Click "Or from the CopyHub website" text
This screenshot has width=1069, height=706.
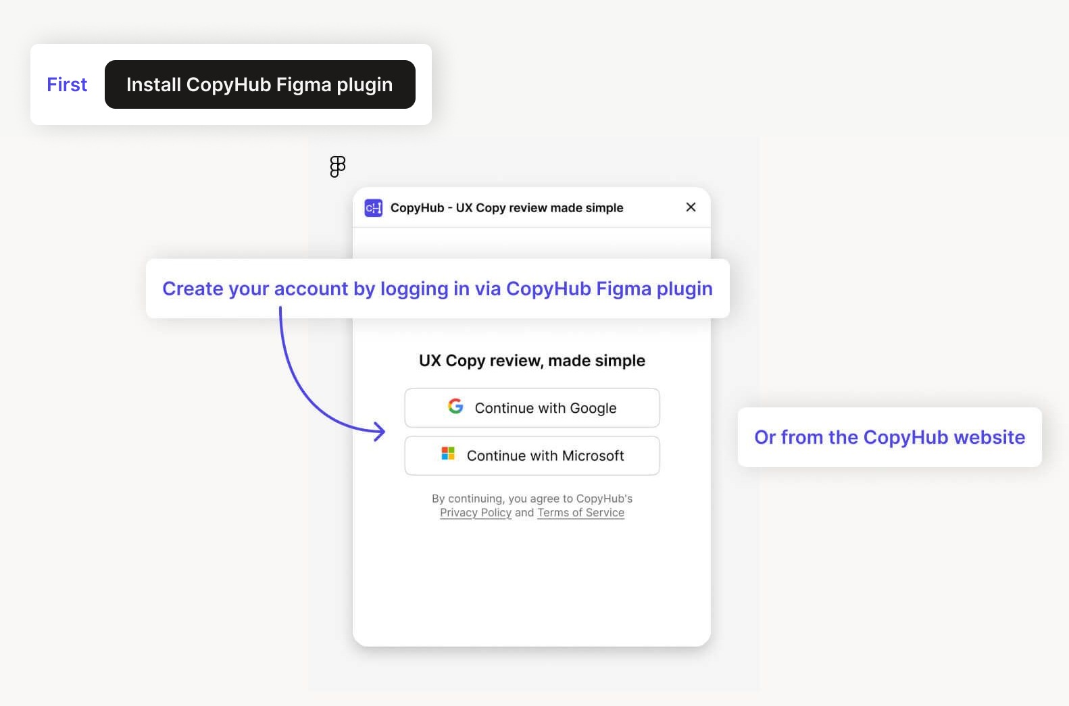pos(890,437)
